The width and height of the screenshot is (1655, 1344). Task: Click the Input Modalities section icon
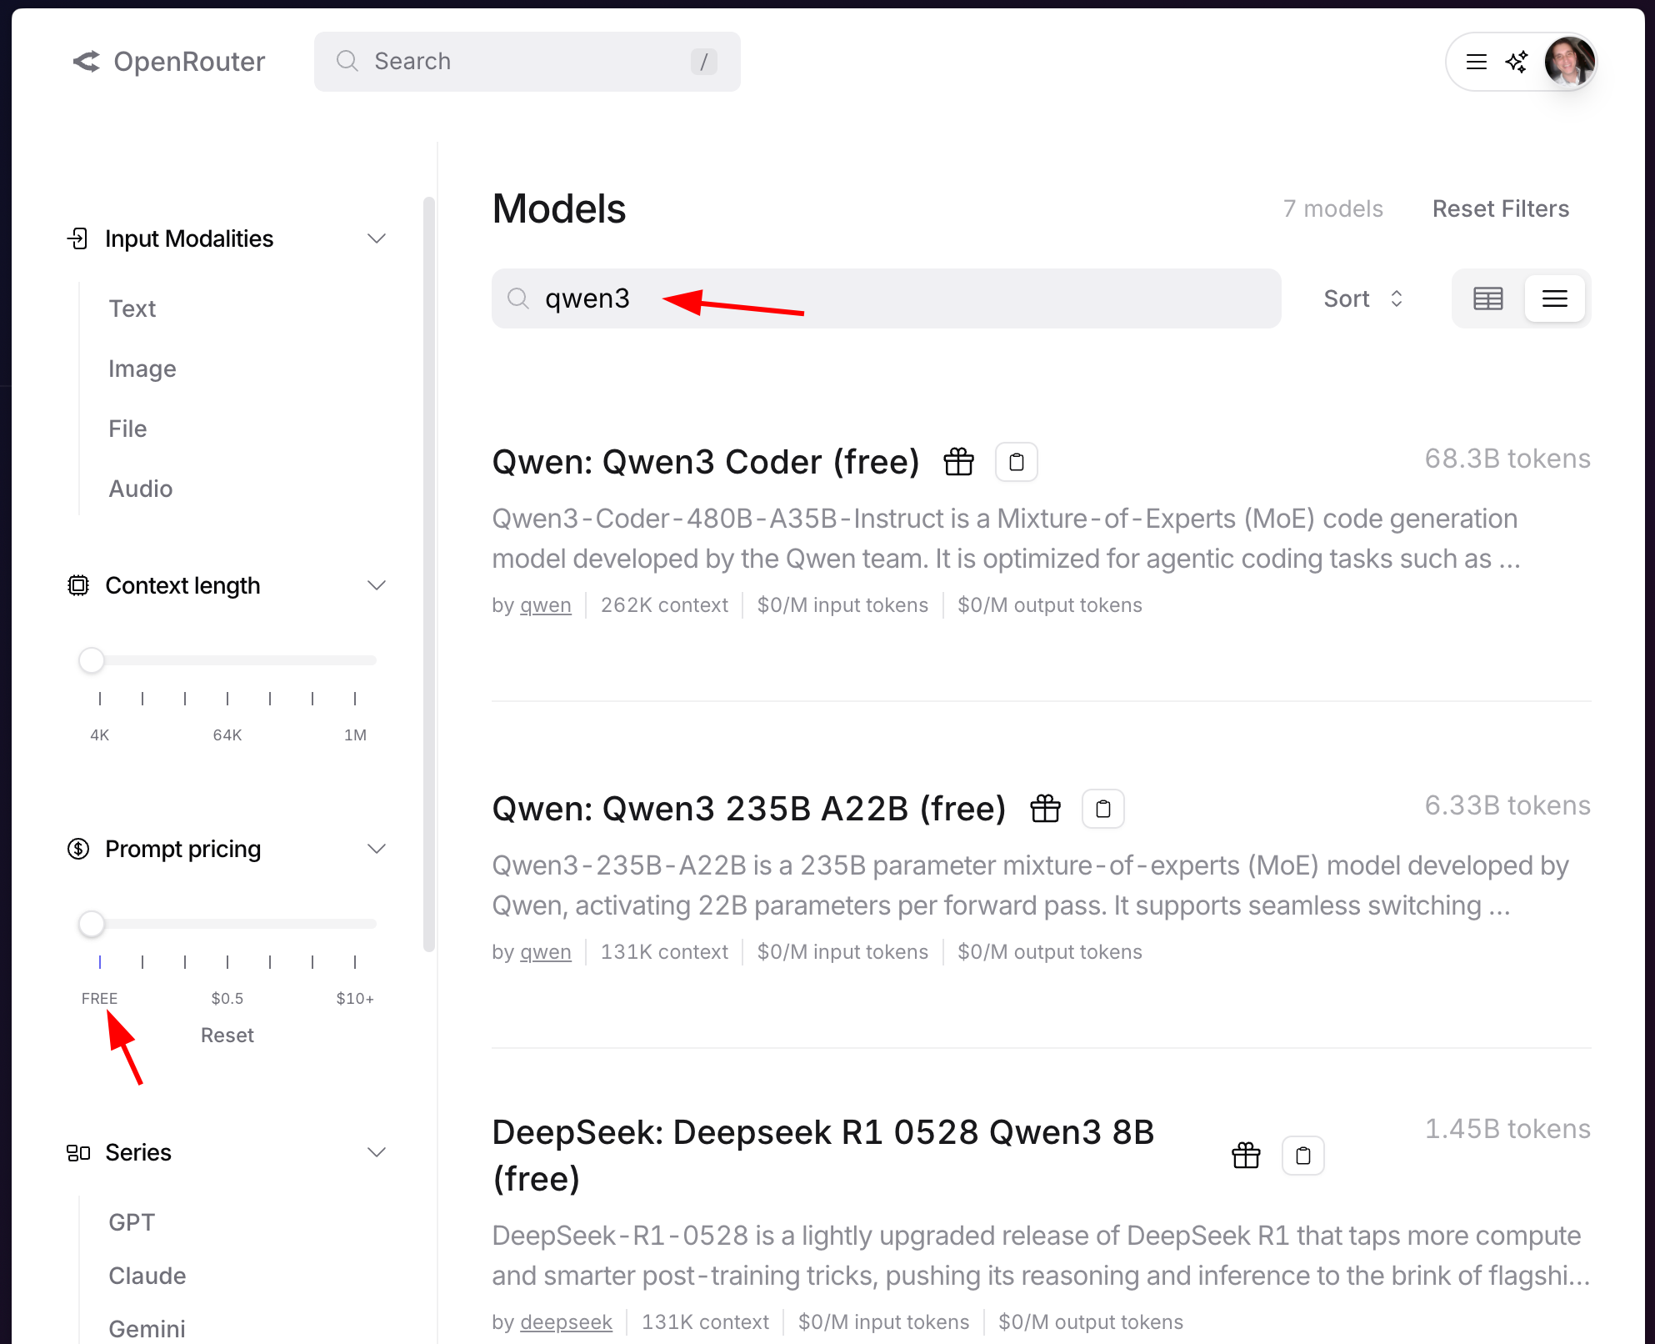[77, 238]
